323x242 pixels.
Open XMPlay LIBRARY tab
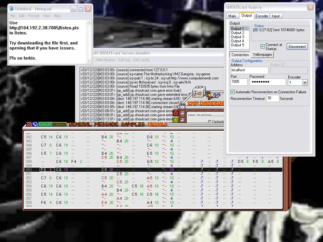point(60,124)
